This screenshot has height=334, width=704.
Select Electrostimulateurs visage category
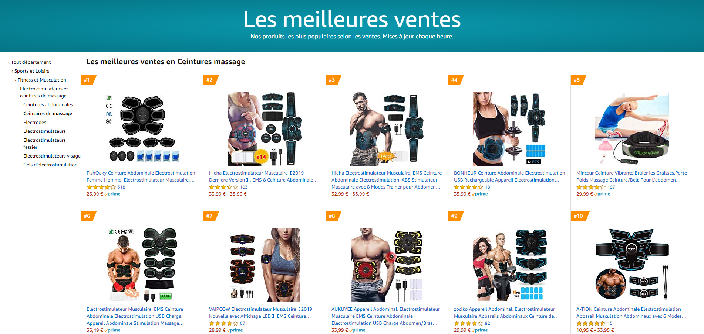52,156
